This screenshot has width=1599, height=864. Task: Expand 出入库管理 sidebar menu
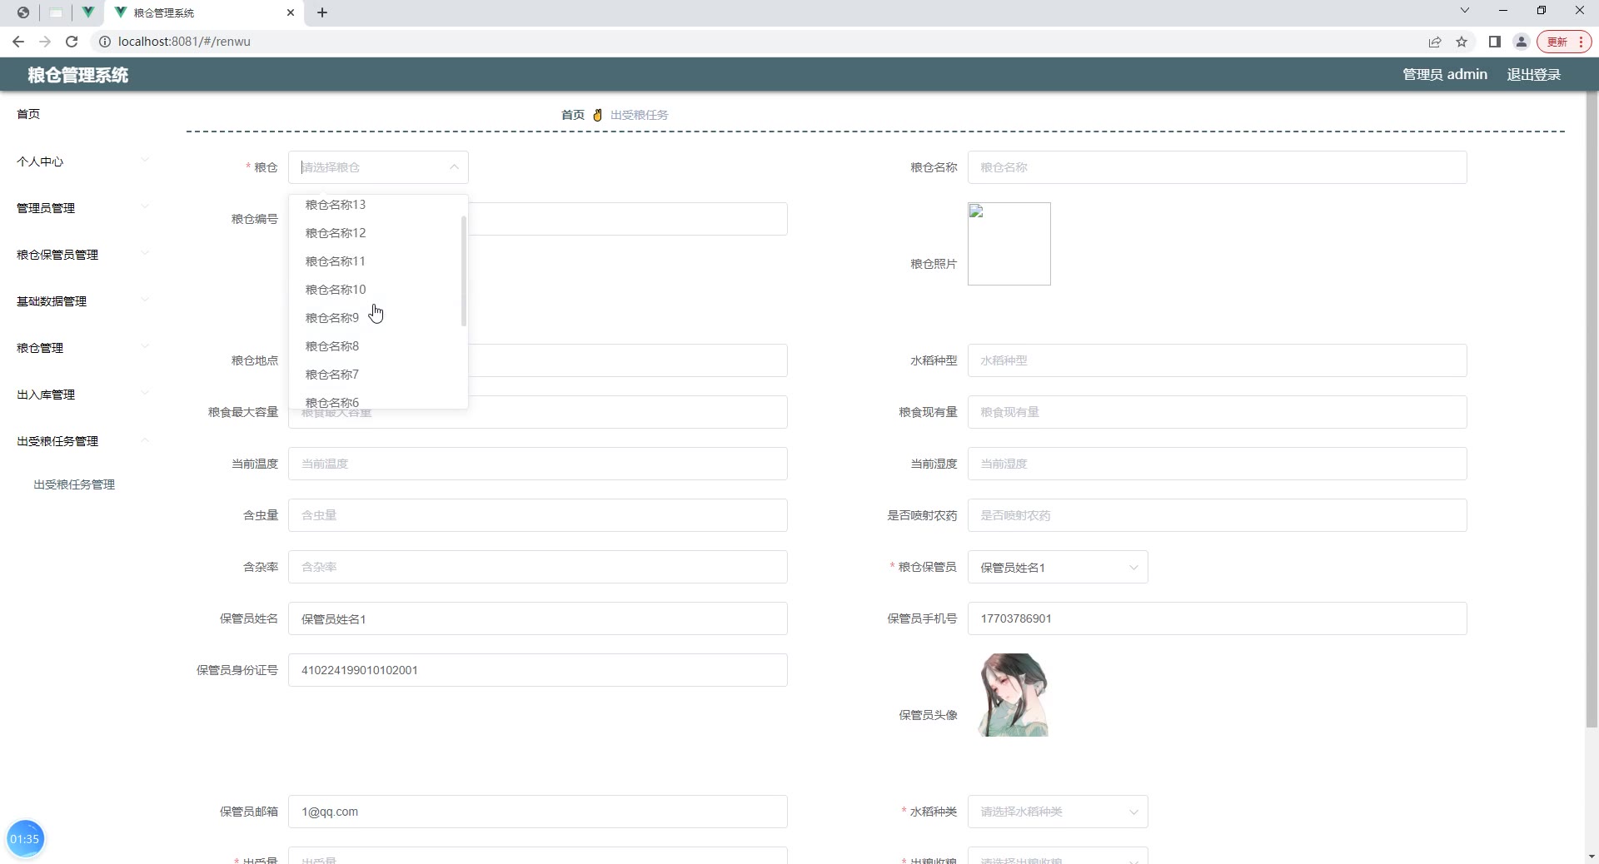tap(83, 395)
